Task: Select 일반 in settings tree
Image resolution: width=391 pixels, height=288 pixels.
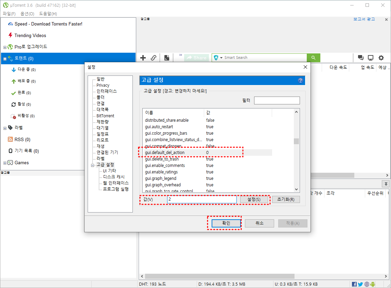Action: pyautogui.click(x=101, y=79)
